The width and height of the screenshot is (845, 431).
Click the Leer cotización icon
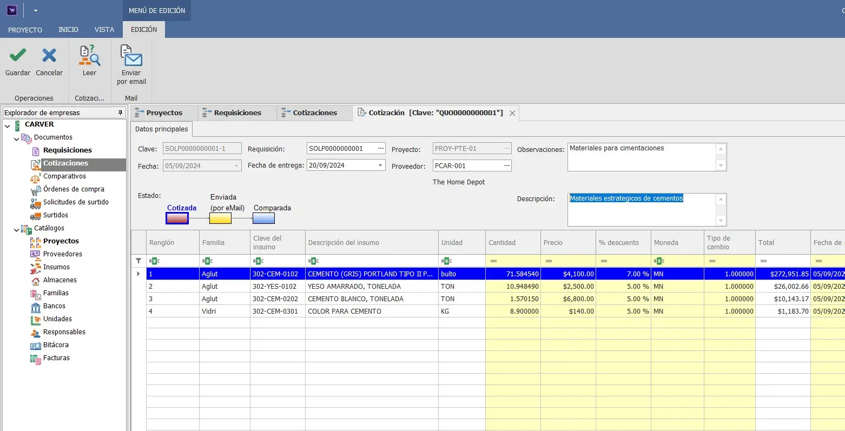pos(89,56)
